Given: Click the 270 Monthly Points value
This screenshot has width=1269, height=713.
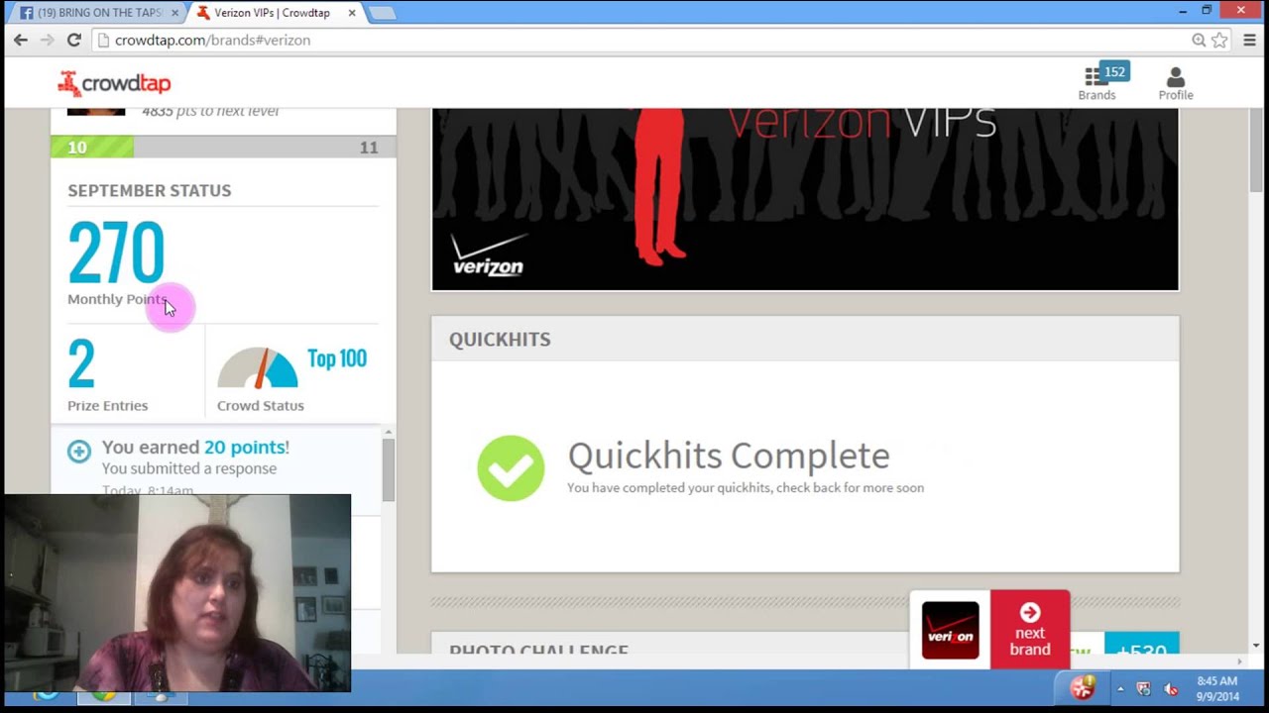Looking at the screenshot, I should [x=116, y=254].
